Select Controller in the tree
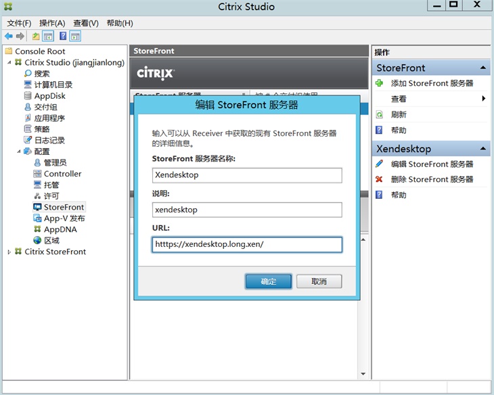Screen dimensions: 494x395 point(62,174)
